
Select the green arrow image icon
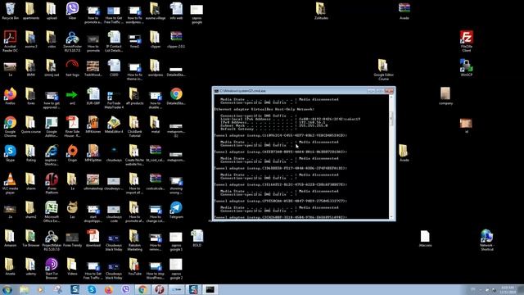pos(72,95)
